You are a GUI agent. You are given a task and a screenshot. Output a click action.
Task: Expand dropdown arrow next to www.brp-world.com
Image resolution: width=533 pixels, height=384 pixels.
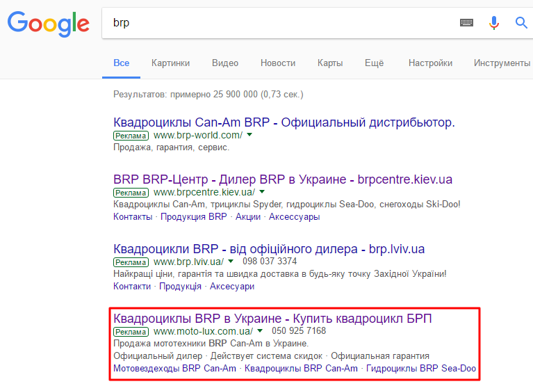click(249, 135)
